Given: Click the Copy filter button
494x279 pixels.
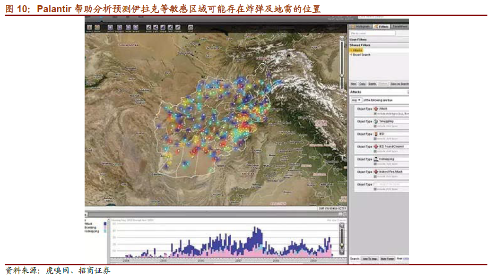Looking at the screenshot, I should tap(362, 84).
